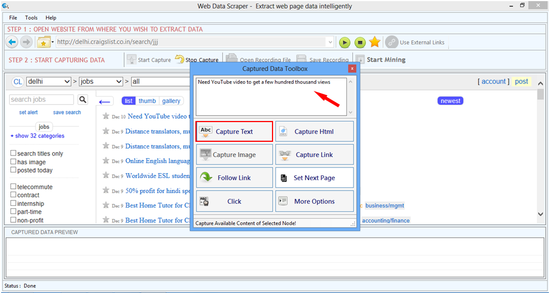Screen dimensions: 550x293
Task: Open the favorites folder dropdown arrow
Action: pyautogui.click(x=53, y=43)
